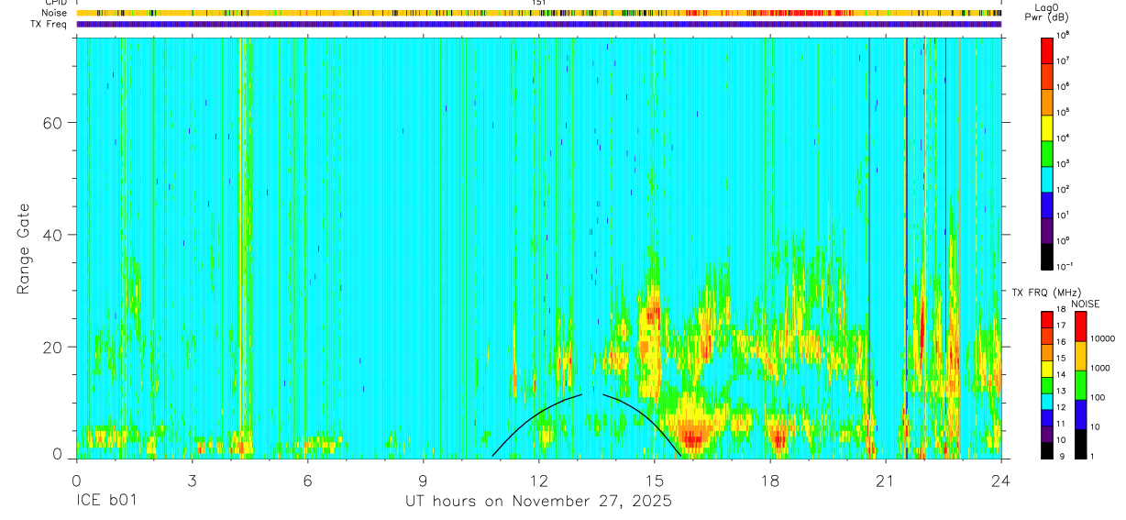Screen dimensions: 1126x520
Task: Click the x-axis tick label 12
Action: point(538,481)
